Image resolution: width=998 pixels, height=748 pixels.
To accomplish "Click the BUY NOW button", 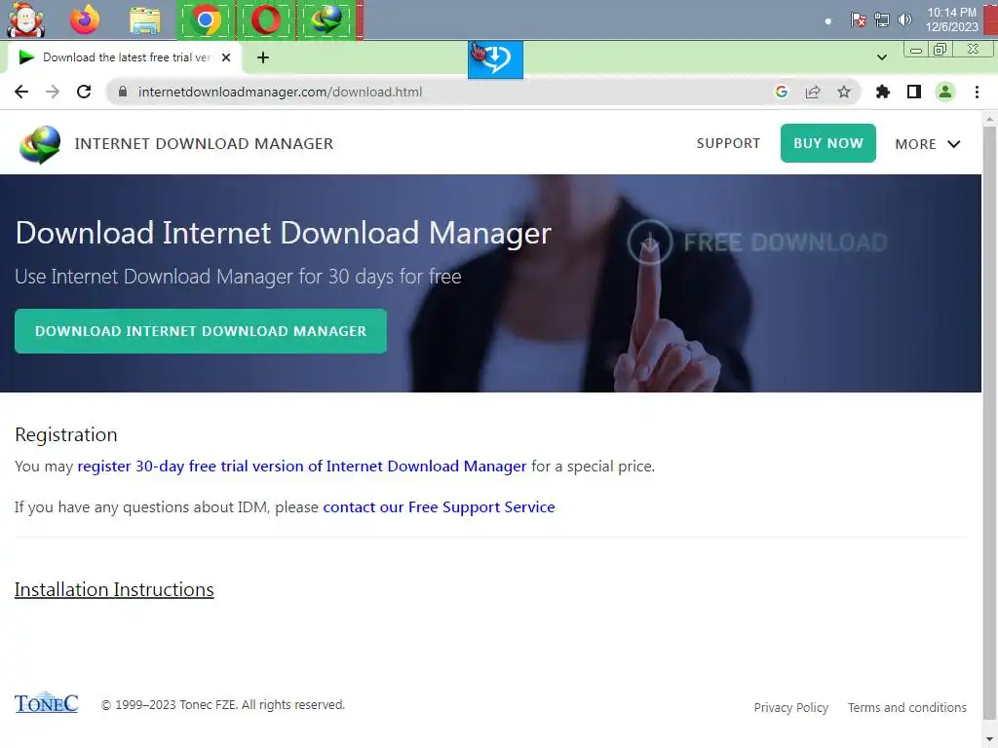I will tap(828, 143).
